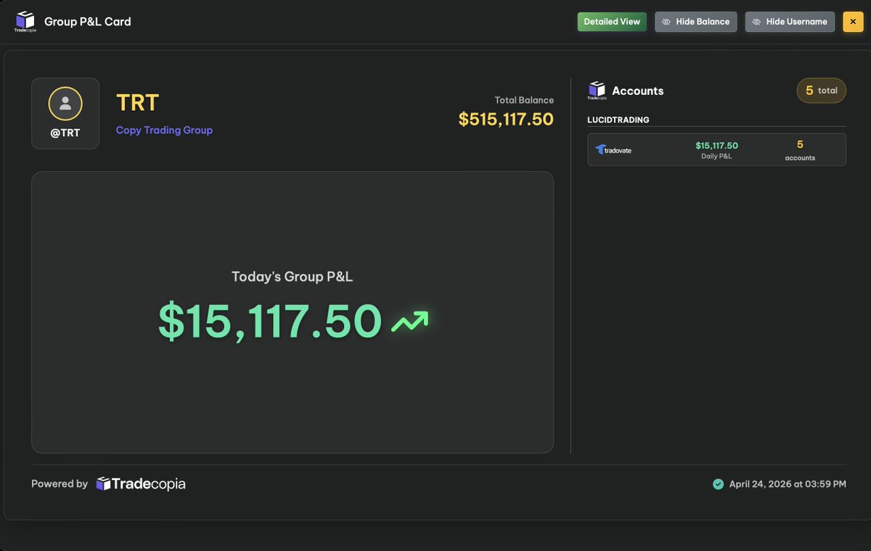Click the Powered by text
This screenshot has width=871, height=551.
(60, 483)
